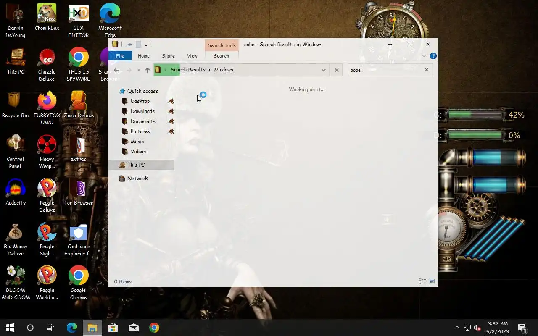Open the Google Chrome desktop icon
Viewport: 538px width, 336px height.
[79, 283]
